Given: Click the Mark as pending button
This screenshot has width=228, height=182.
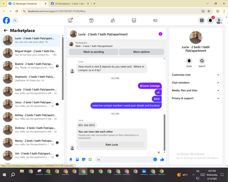Looking at the screenshot, I should (x=93, y=52).
